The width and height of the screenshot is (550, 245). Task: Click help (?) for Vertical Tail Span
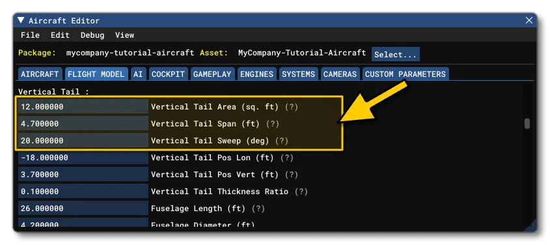[272, 124]
